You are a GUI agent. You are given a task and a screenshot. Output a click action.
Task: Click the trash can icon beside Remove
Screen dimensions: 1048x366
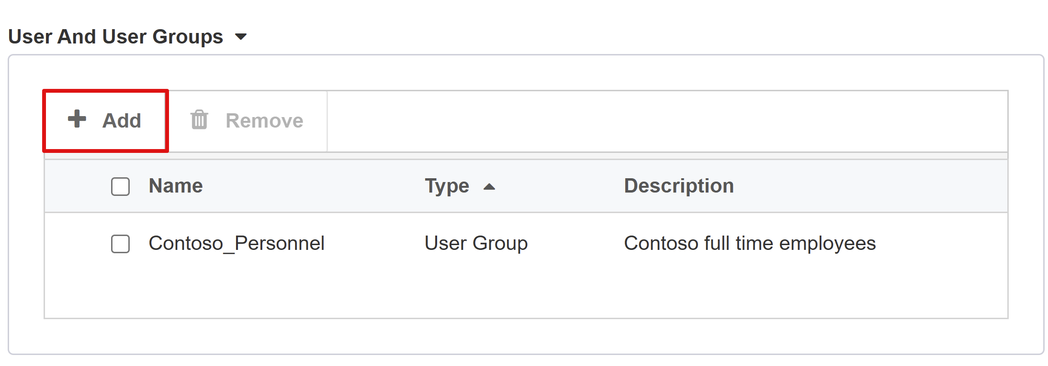click(x=199, y=119)
